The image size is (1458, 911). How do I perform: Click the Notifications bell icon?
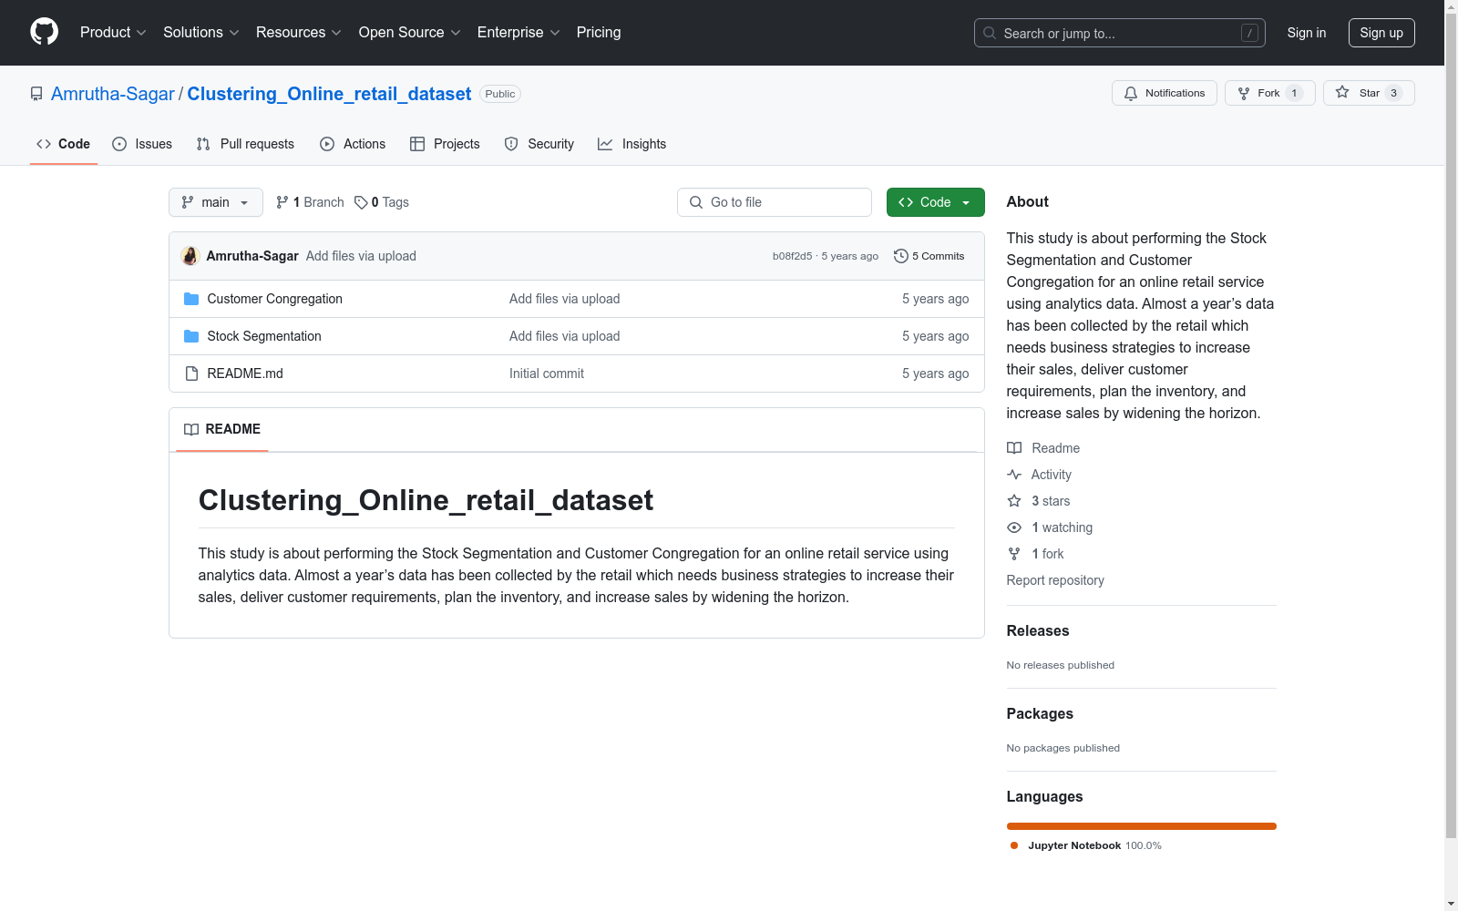pos(1131,93)
